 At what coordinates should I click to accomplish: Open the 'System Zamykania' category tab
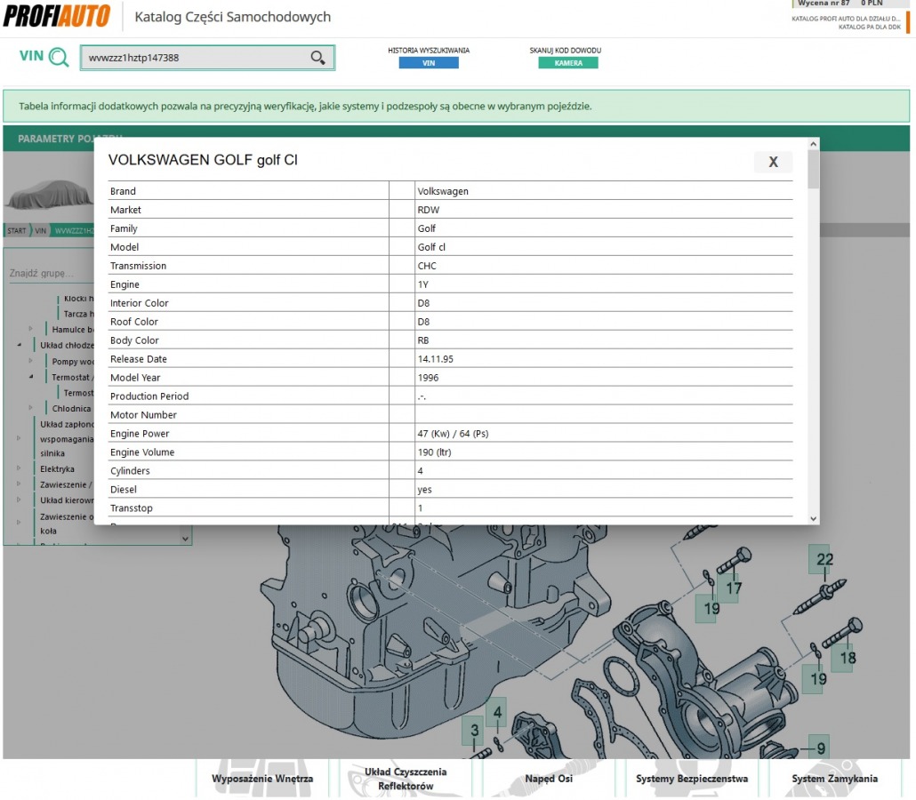coord(834,779)
